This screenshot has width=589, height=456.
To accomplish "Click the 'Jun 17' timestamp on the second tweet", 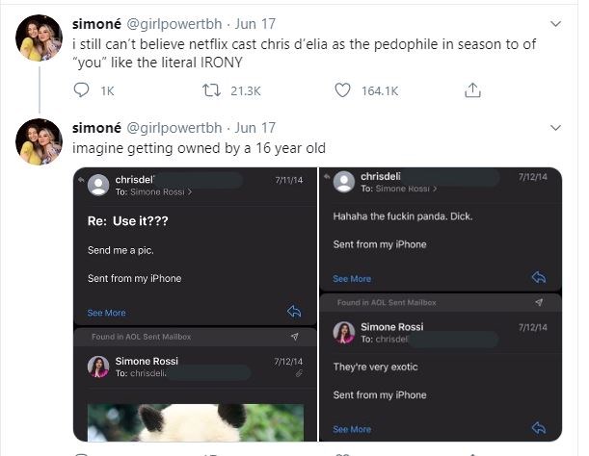I will tap(255, 128).
